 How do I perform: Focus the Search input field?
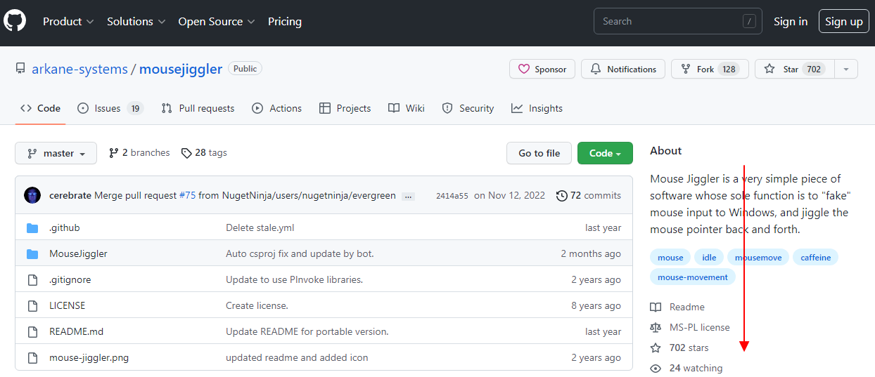[678, 21]
